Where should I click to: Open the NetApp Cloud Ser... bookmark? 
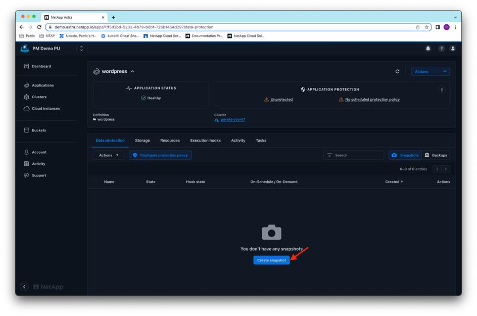click(162, 36)
